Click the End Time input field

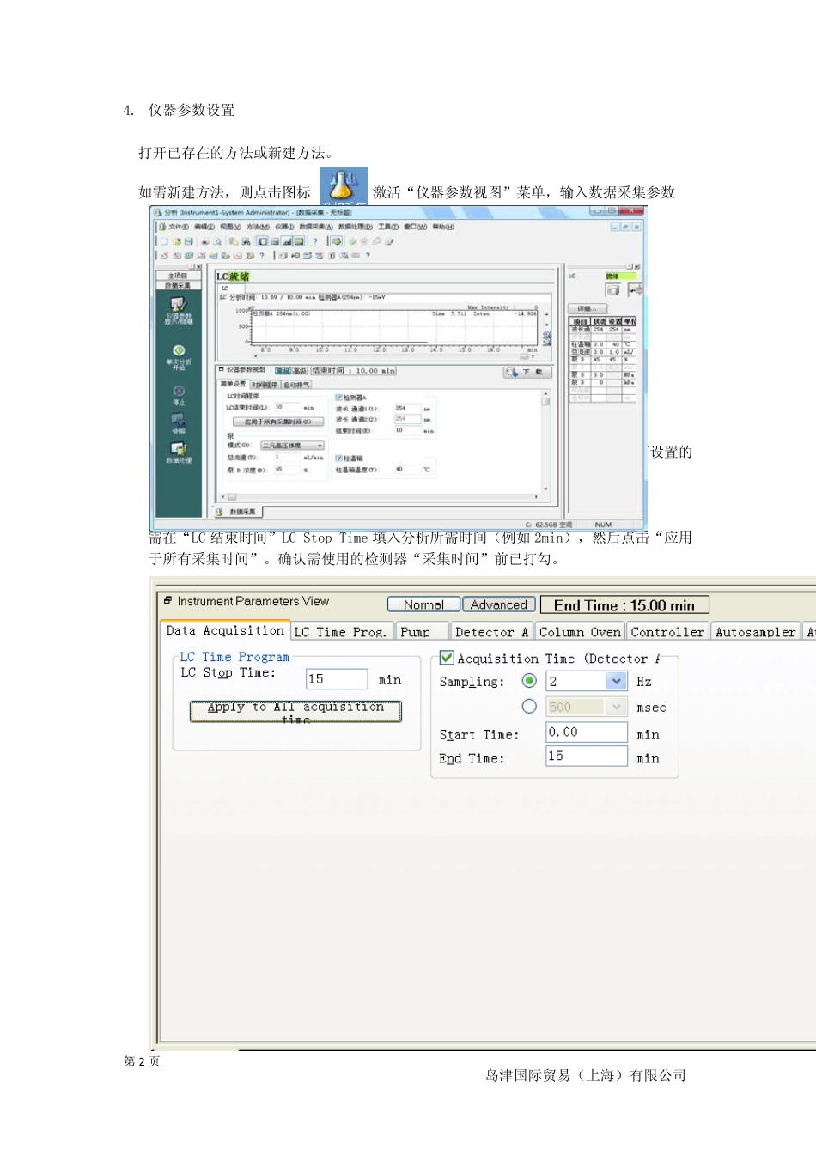pos(587,756)
